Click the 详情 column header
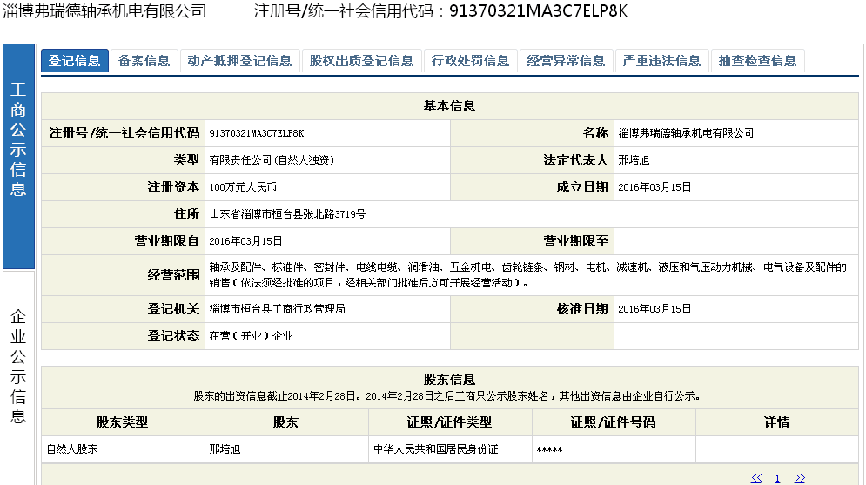The height and width of the screenshot is (485, 866). [776, 422]
